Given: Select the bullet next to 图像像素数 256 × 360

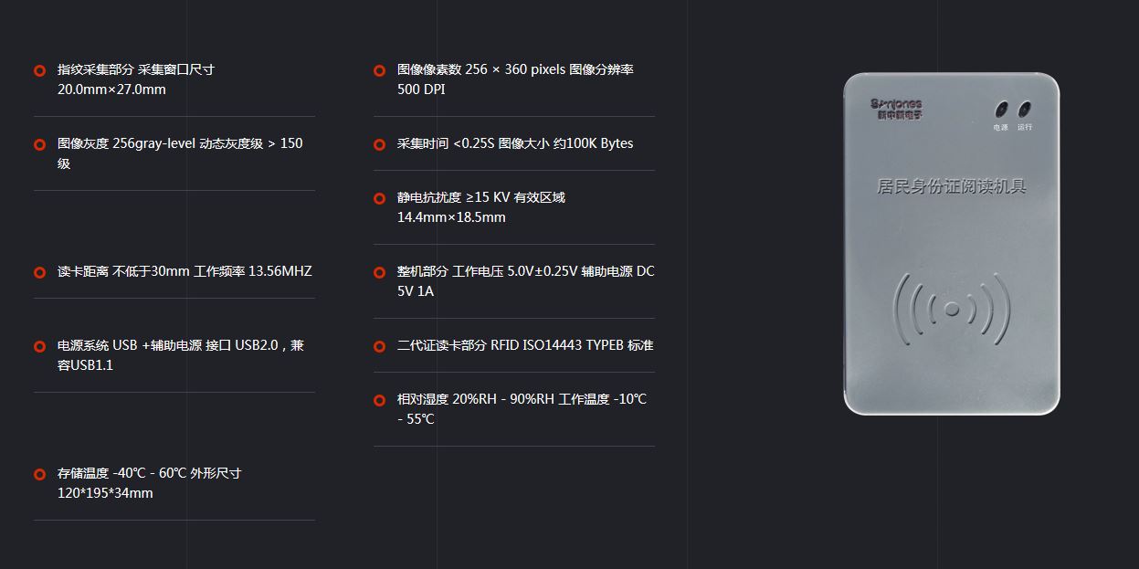Looking at the screenshot, I should point(379,70).
